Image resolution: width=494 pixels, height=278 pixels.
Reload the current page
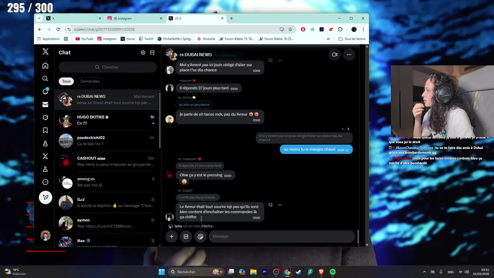pyautogui.click(x=58, y=29)
